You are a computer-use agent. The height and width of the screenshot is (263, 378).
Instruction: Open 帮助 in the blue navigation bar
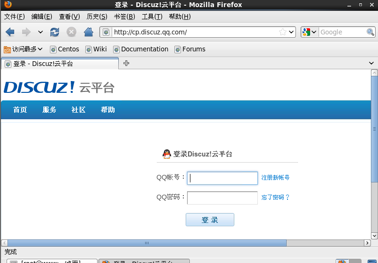pyautogui.click(x=108, y=110)
